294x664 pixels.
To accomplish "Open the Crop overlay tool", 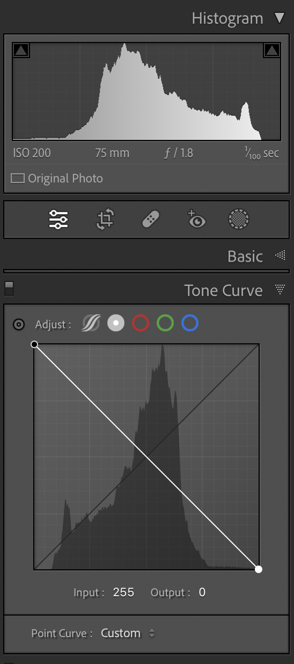I will pyautogui.click(x=105, y=219).
